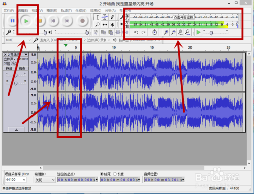Click the Skip to End button
254x194 pixels.
coord(67,21)
